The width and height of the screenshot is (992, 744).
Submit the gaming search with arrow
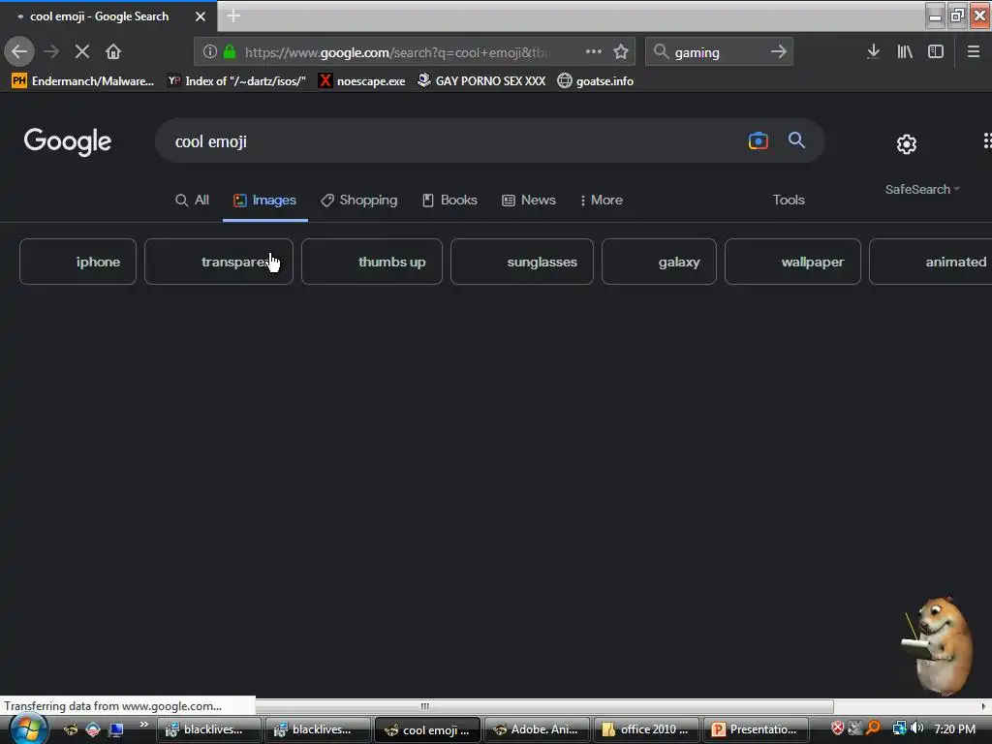779,52
